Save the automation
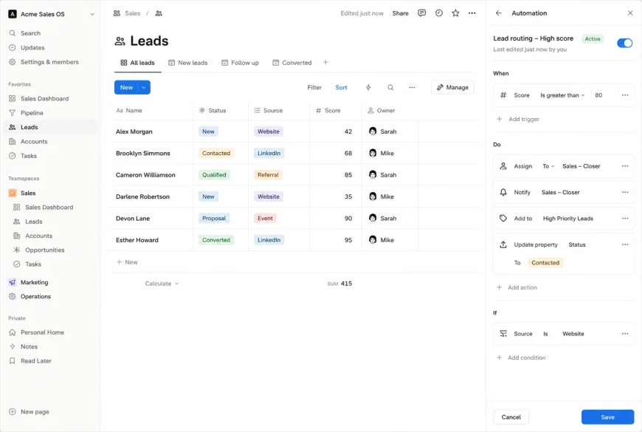 pos(607,416)
